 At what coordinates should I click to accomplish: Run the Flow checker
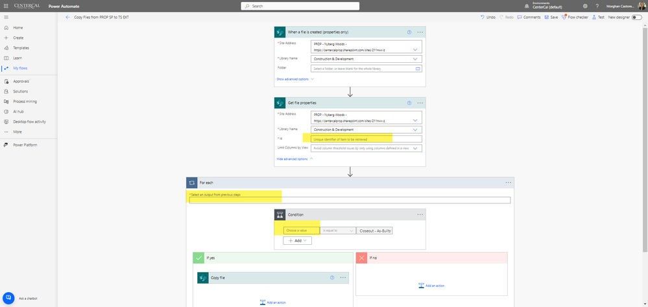[x=575, y=17]
